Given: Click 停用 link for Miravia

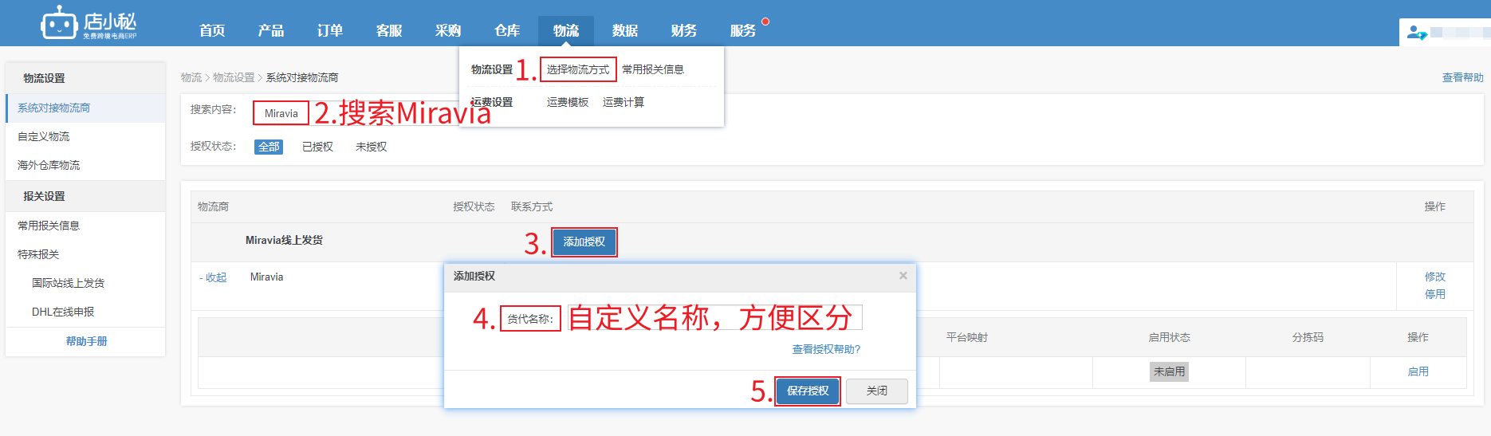Looking at the screenshot, I should point(1435,294).
